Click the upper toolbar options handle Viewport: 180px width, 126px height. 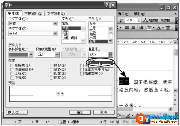(x=176, y=21)
